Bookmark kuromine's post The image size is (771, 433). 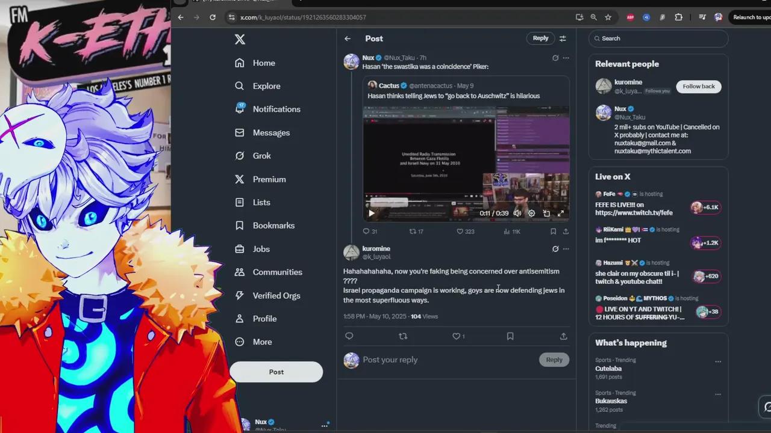(510, 336)
